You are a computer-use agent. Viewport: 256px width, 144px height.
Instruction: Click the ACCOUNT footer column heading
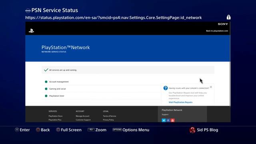point(80,111)
